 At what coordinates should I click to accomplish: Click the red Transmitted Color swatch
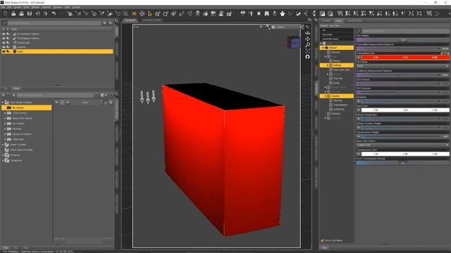click(x=405, y=58)
